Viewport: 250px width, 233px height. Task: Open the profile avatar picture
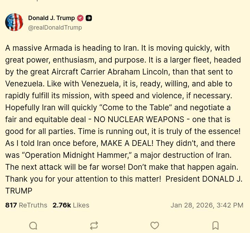(14, 22)
